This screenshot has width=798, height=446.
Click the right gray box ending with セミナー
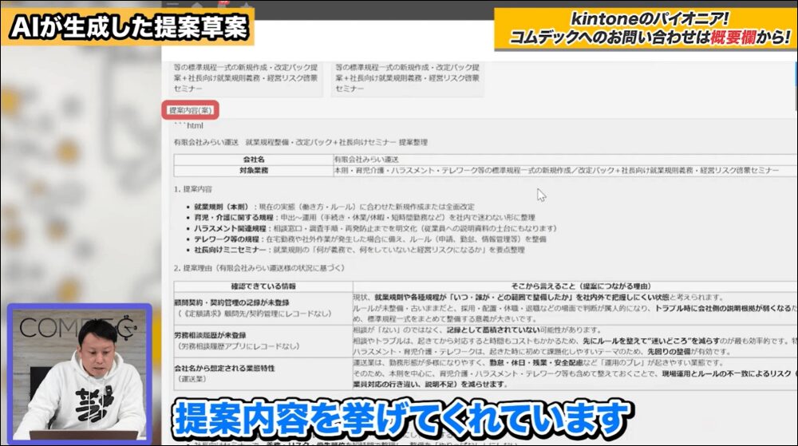point(408,79)
